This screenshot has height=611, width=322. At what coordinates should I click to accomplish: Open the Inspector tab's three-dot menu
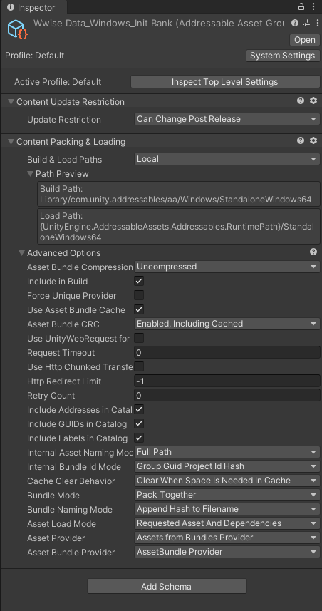coord(313,6)
